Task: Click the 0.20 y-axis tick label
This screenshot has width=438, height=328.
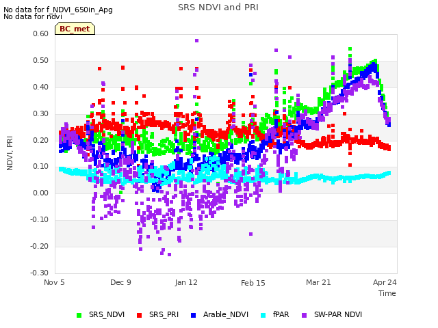Action: click(x=41, y=140)
